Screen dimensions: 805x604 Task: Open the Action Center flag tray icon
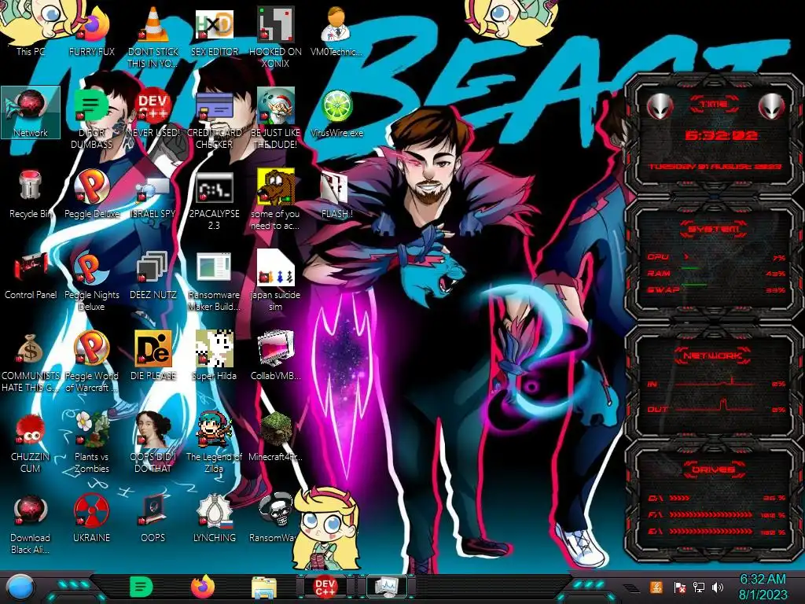(x=679, y=587)
